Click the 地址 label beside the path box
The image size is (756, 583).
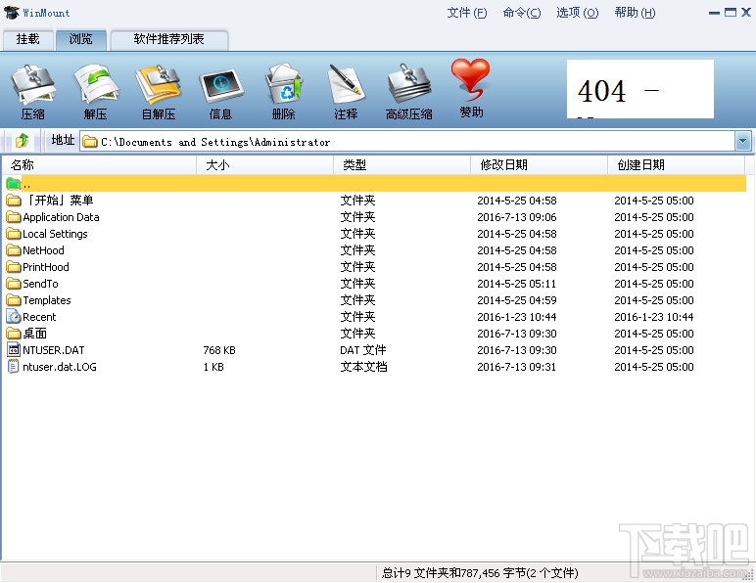63,140
